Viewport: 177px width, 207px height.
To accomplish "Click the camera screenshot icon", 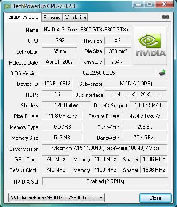I will [x=166, y=17].
